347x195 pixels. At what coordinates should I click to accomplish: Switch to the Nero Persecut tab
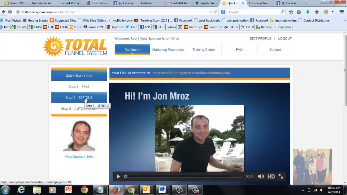tap(42, 3)
